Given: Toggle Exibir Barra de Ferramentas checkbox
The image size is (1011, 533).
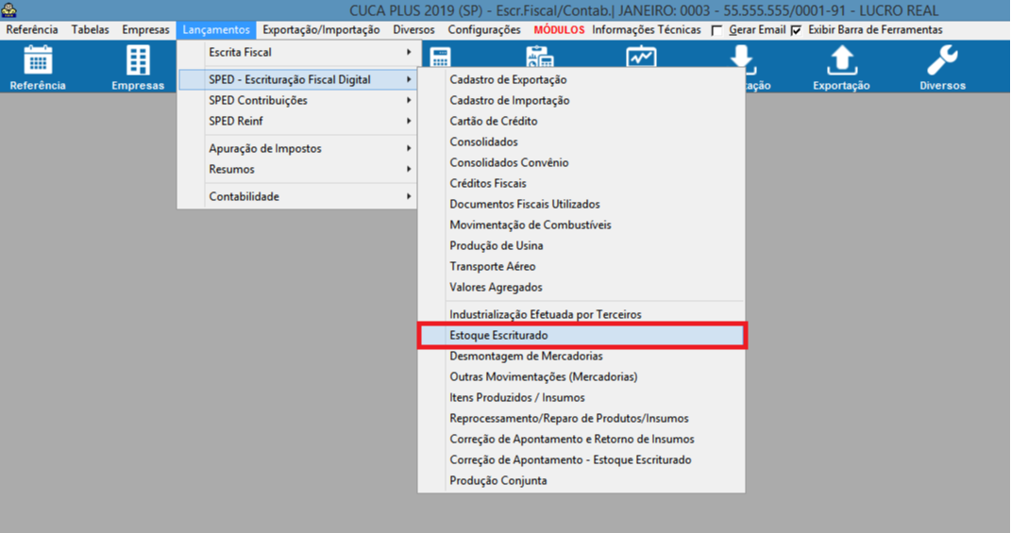Looking at the screenshot, I should 797,30.
